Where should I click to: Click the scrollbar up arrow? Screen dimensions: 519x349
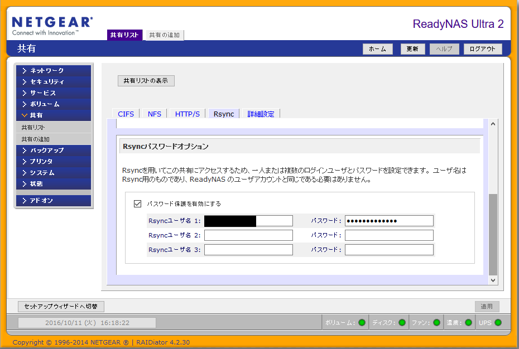(x=493, y=124)
